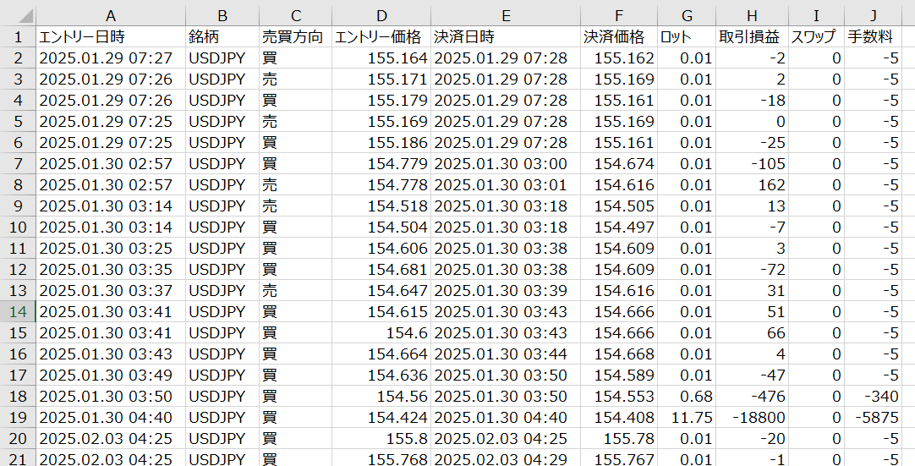Select the column A header
Viewport: 915px width, 466px height.
[110, 16]
